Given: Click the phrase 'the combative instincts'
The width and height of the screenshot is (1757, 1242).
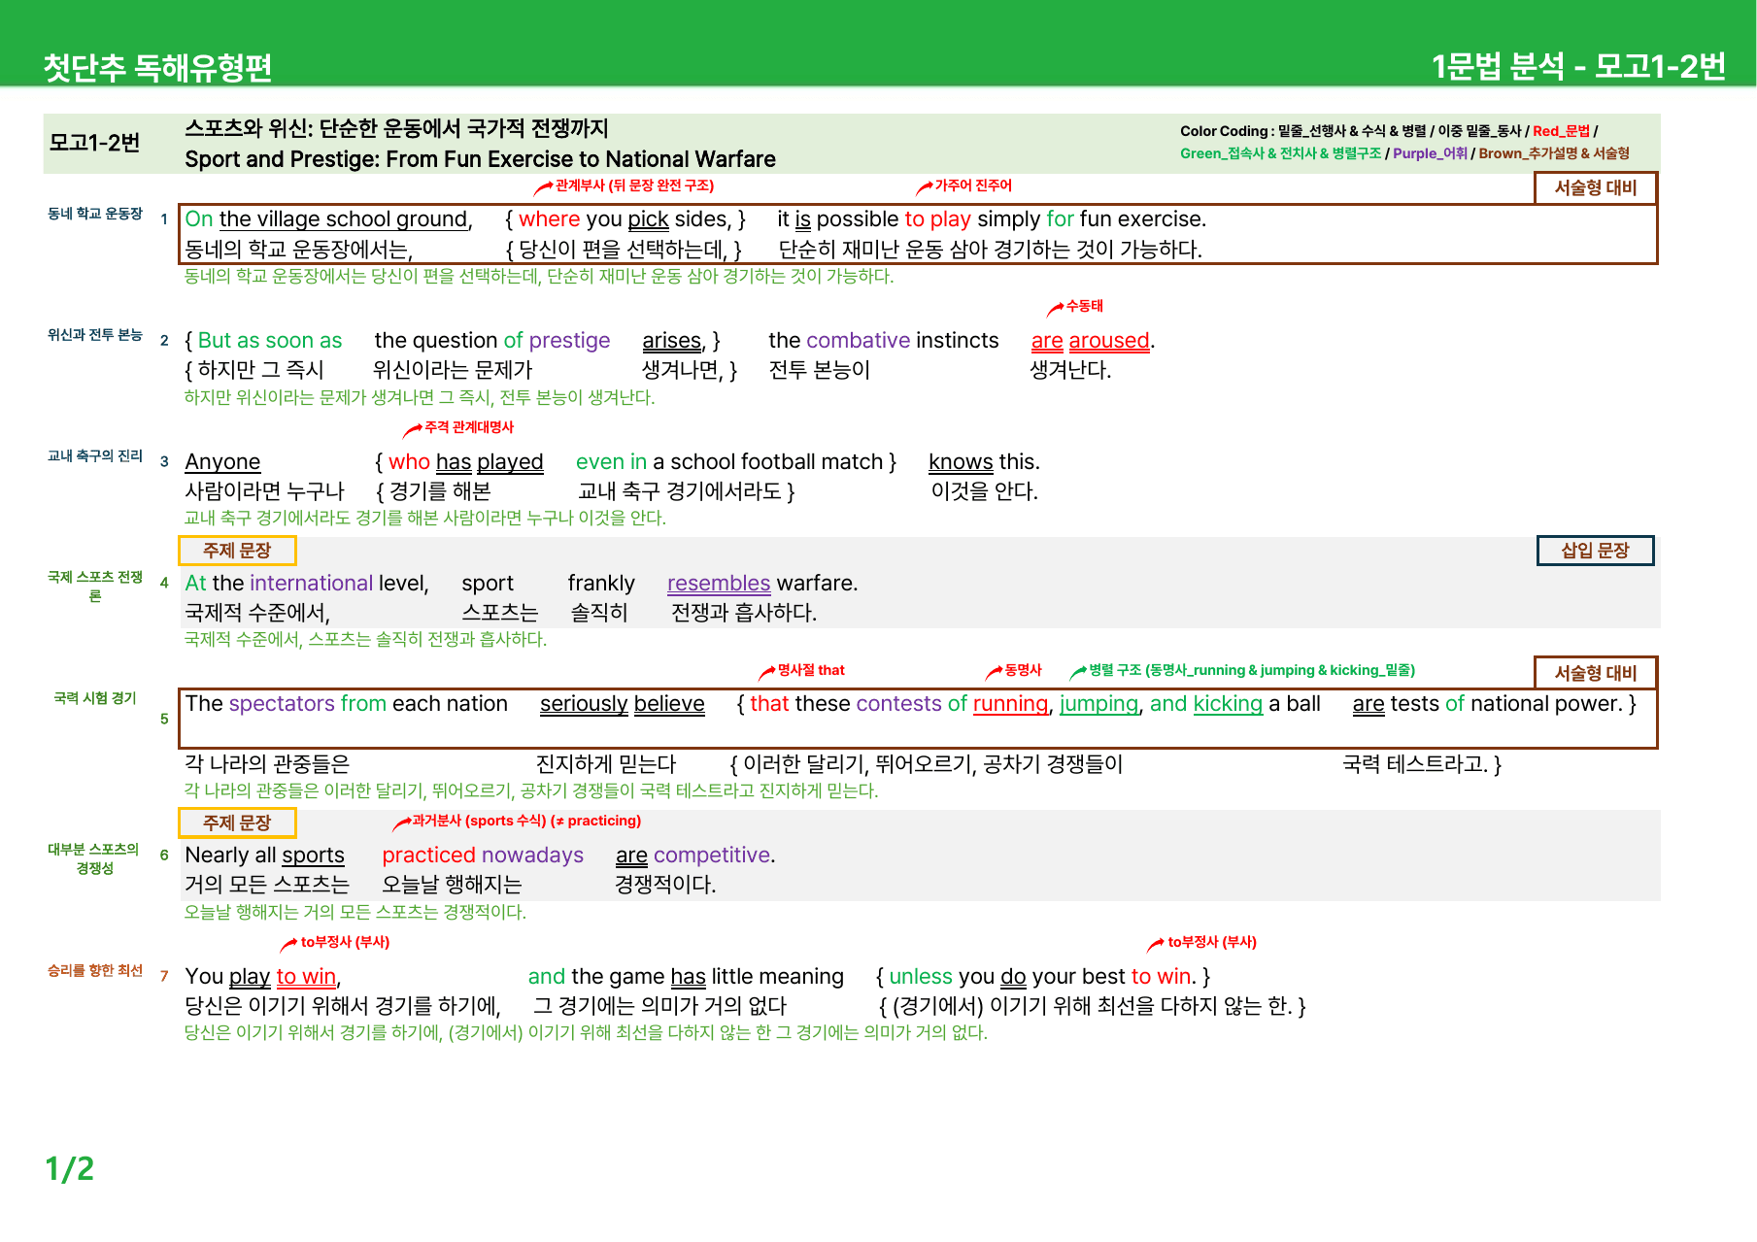Looking at the screenshot, I should [884, 341].
